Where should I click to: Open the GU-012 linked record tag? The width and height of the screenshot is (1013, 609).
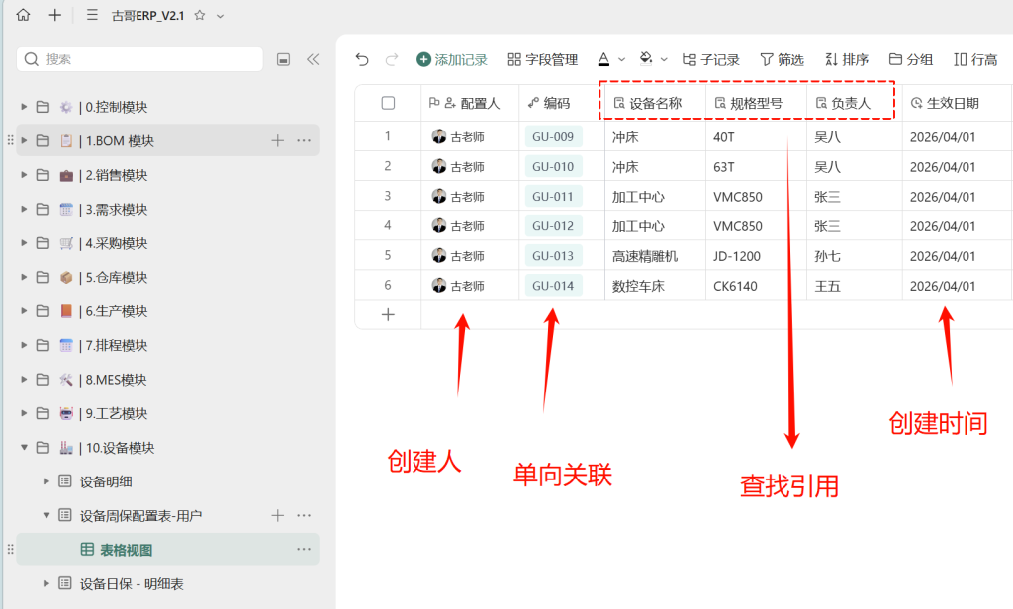[x=553, y=226]
